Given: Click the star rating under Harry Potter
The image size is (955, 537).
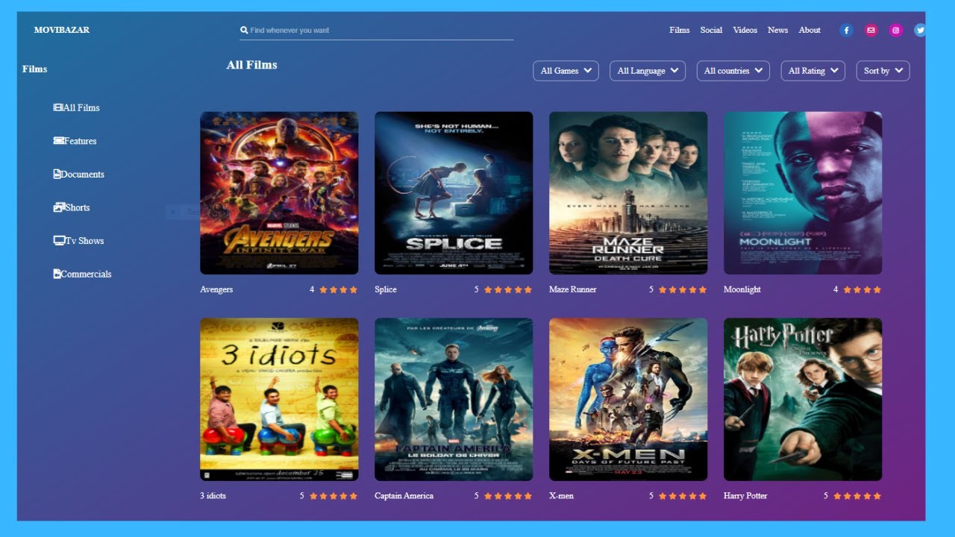Looking at the screenshot, I should (857, 496).
